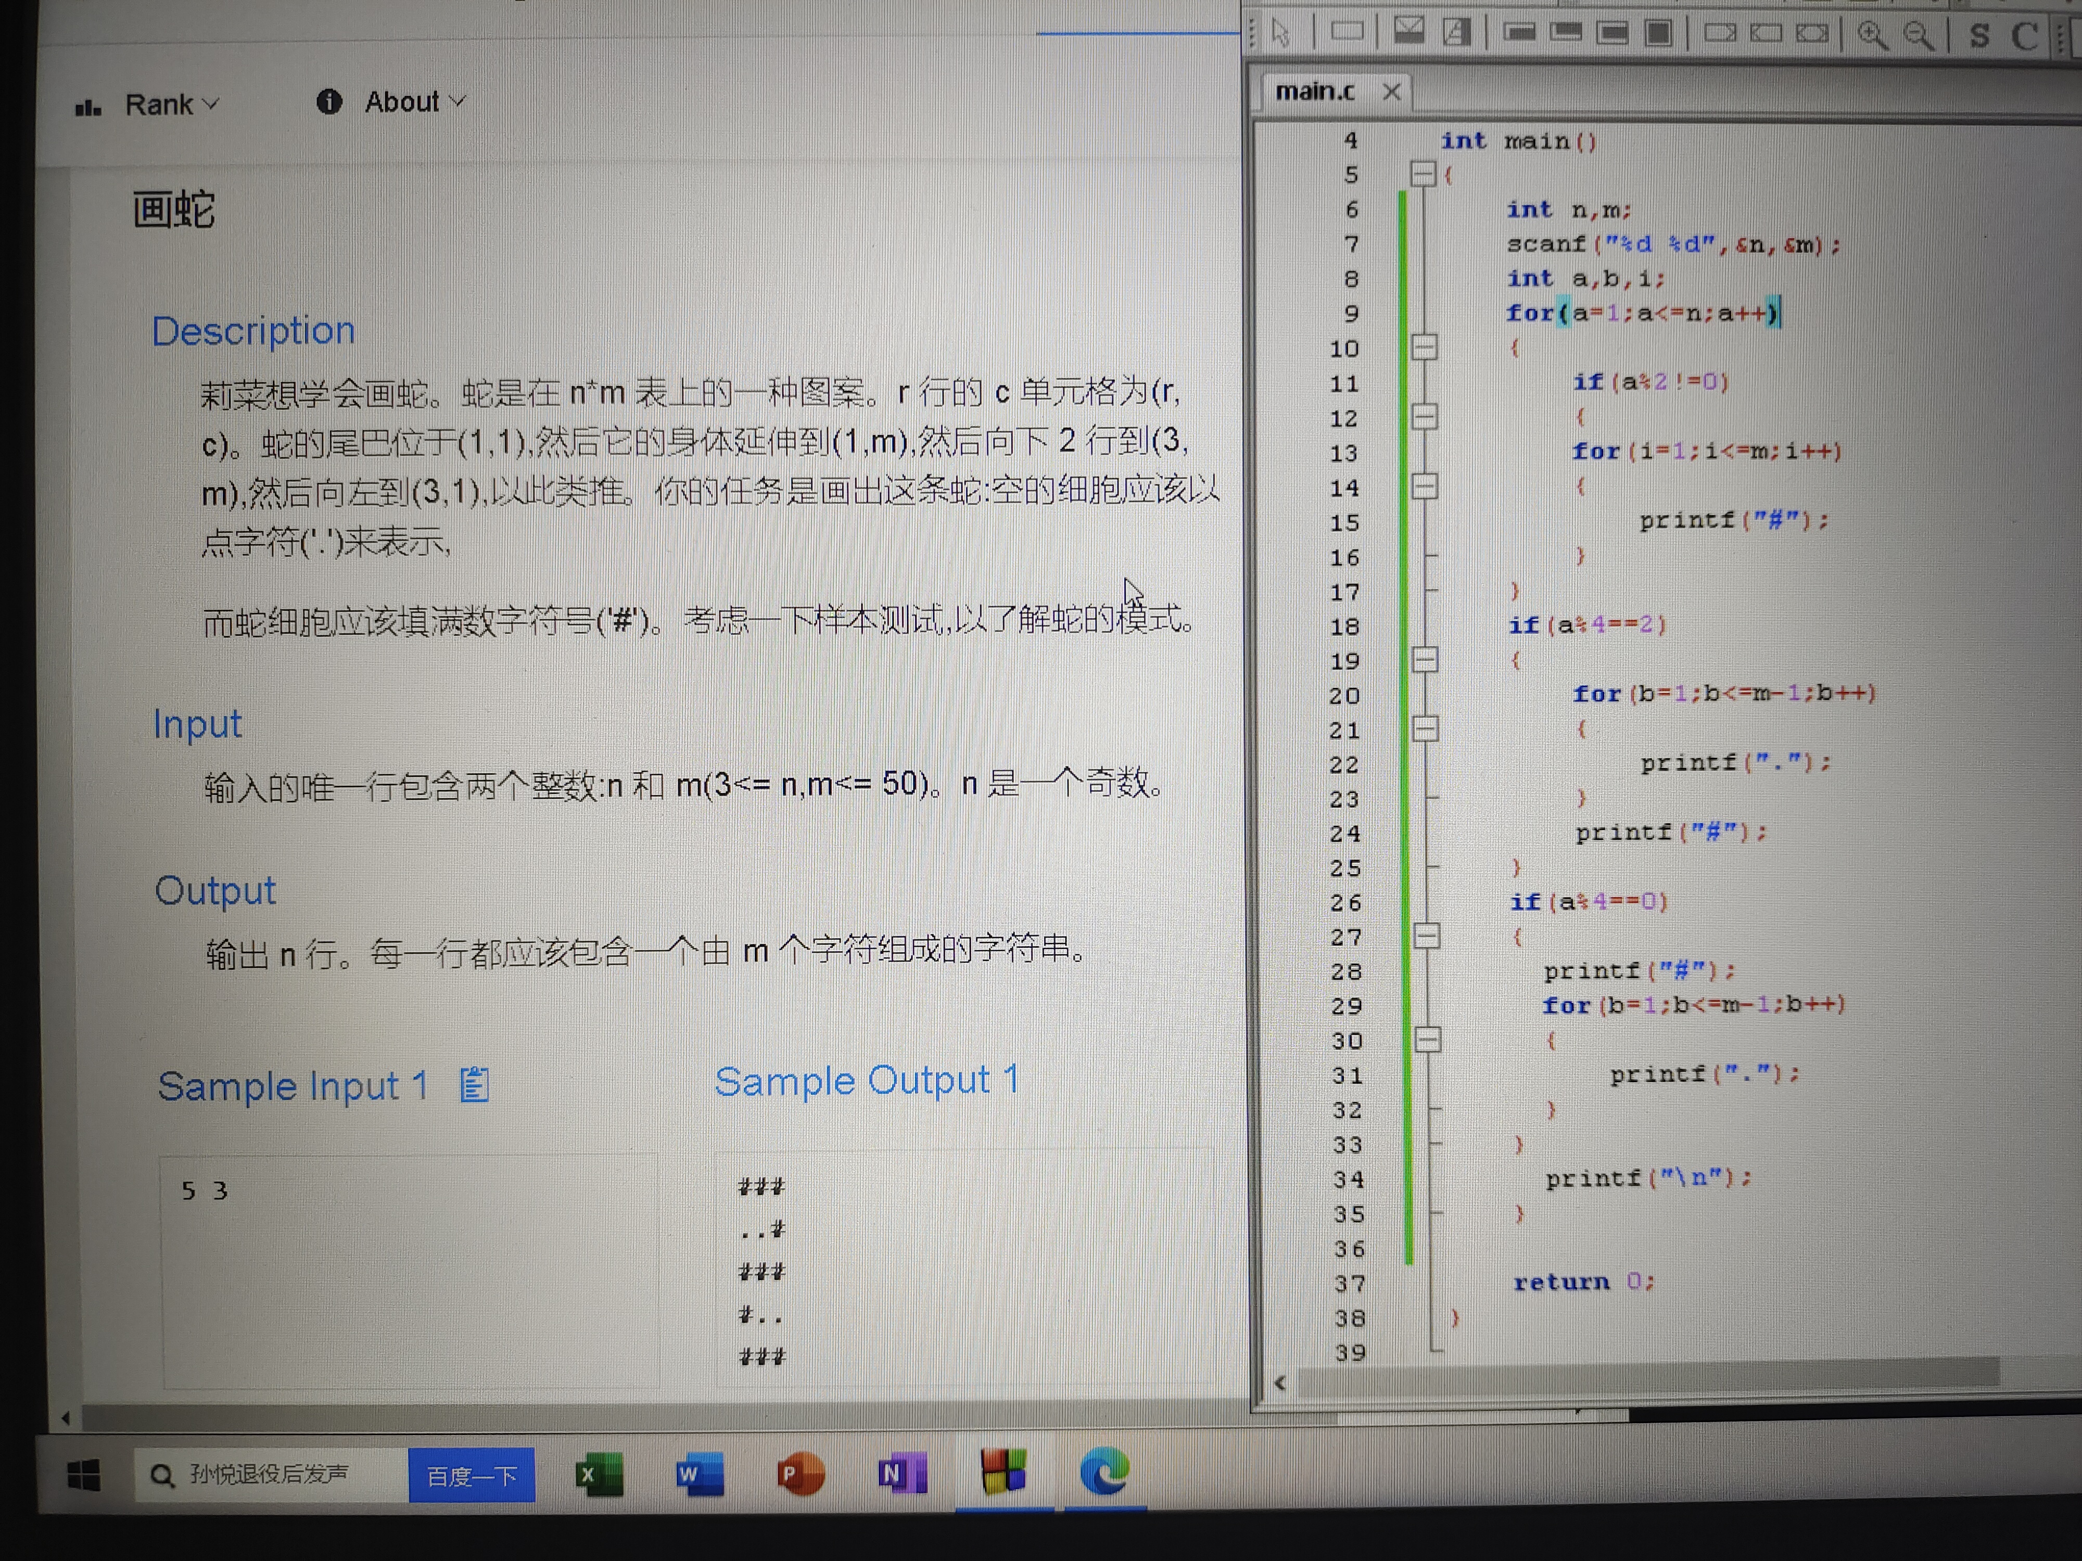This screenshot has width=2082, height=1561.
Task: Click the C toolbar icon
Action: pyautogui.click(x=2025, y=36)
